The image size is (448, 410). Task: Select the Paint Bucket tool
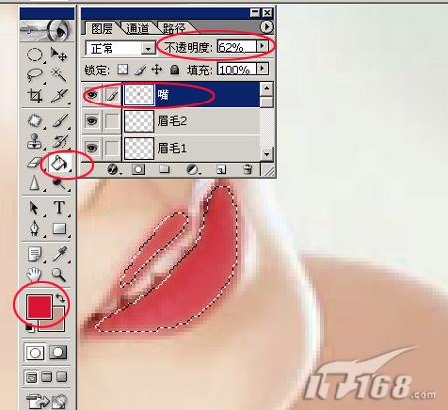point(59,163)
